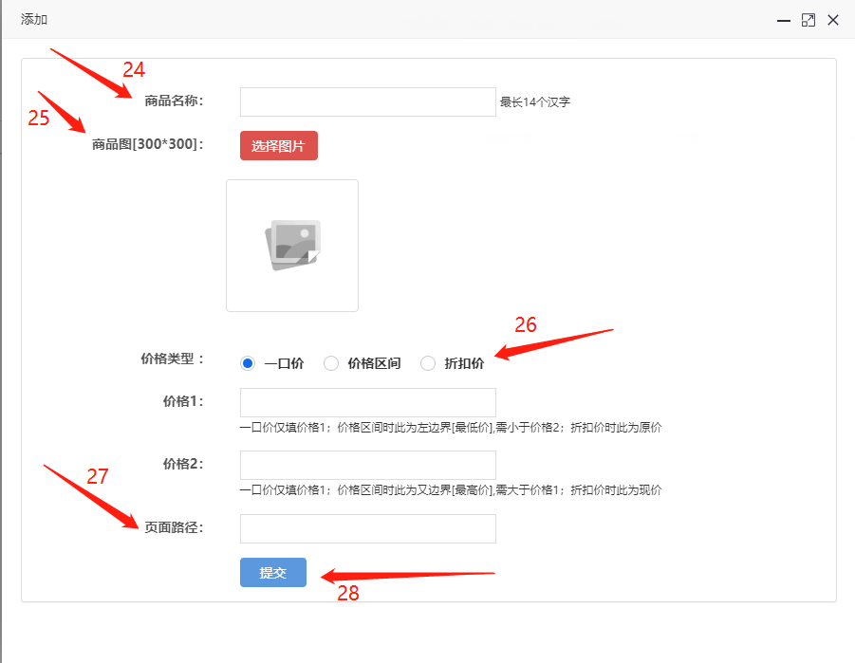Click the 最长14个汉字 hint text
Viewport: 855px width, 663px height.
coord(535,102)
